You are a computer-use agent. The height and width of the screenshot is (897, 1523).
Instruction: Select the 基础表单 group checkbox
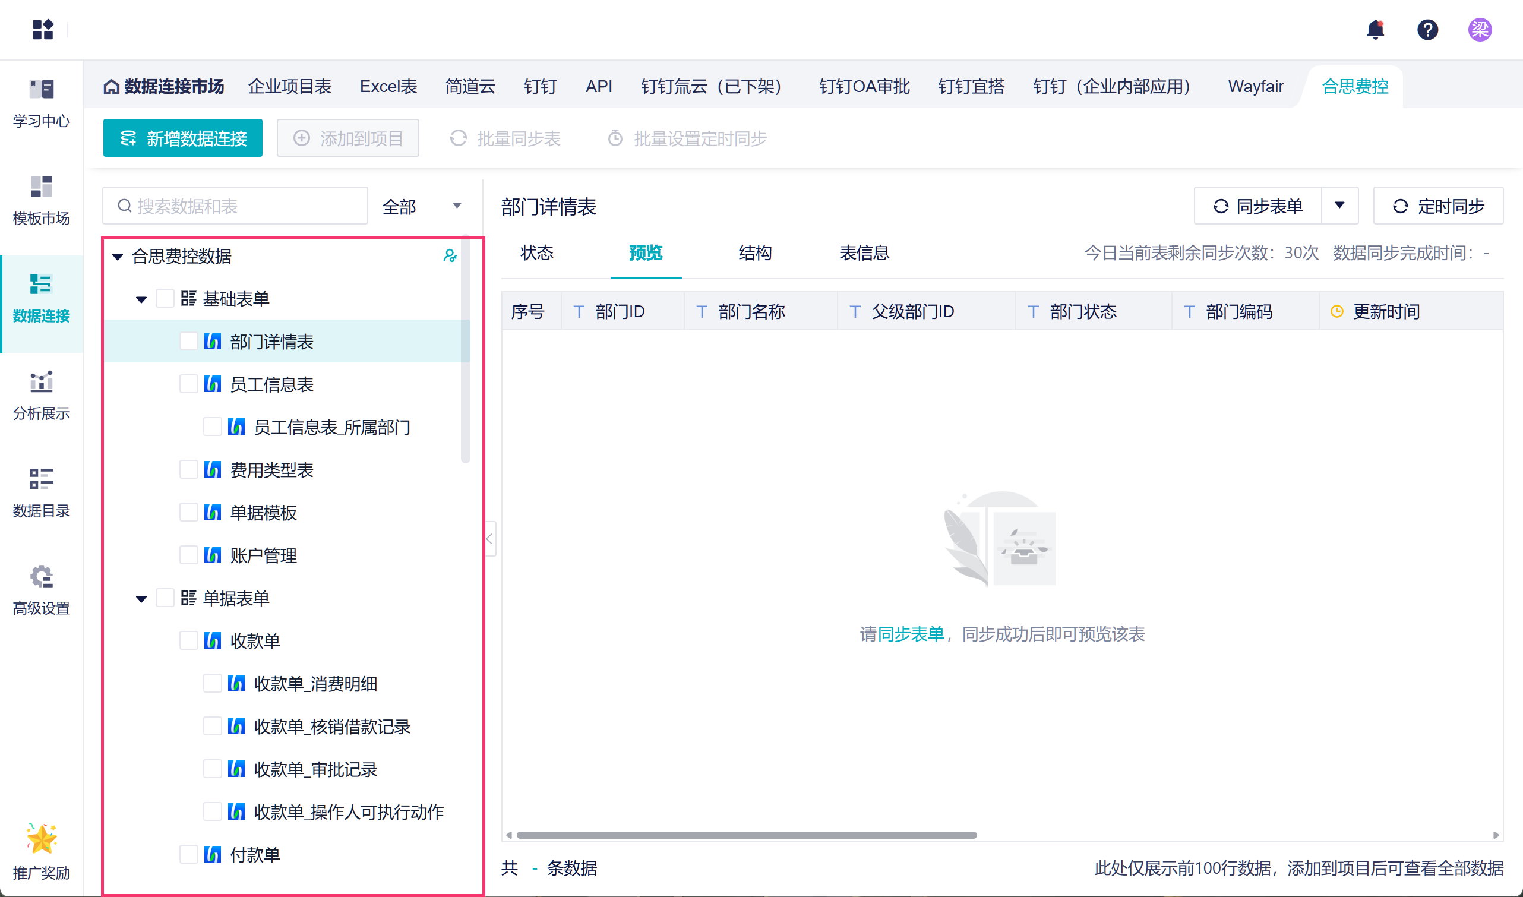pos(165,299)
